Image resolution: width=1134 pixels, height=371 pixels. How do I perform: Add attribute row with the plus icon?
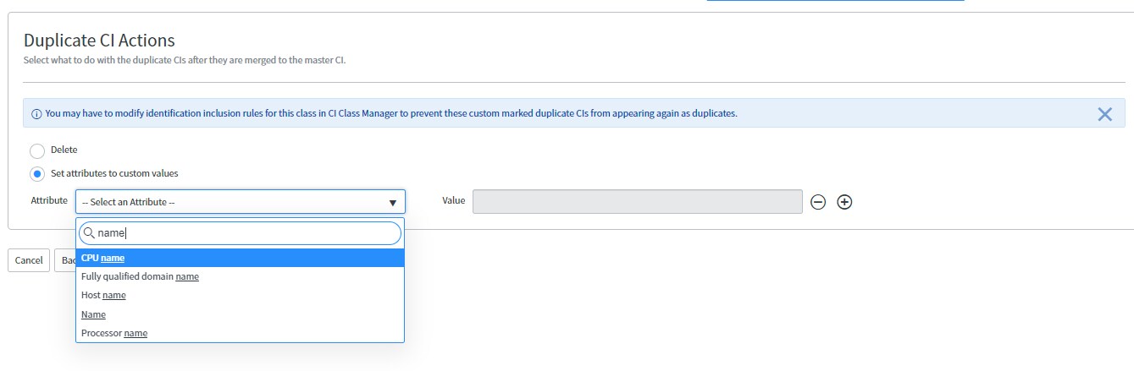point(844,202)
